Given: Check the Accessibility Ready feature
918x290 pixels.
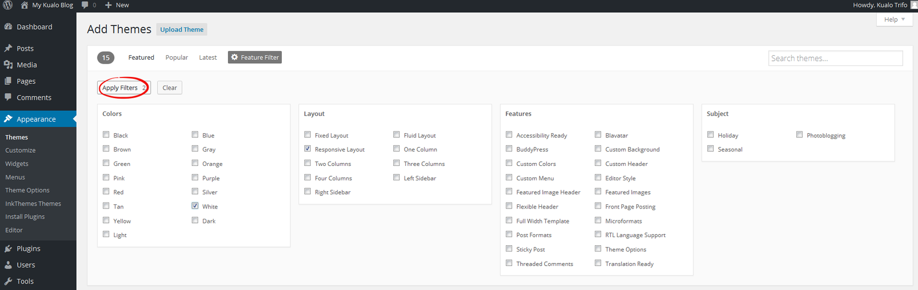Looking at the screenshot, I should pyautogui.click(x=509, y=134).
